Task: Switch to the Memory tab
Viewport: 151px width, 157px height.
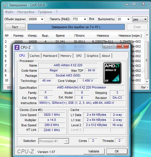Action: [x=66, y=56]
